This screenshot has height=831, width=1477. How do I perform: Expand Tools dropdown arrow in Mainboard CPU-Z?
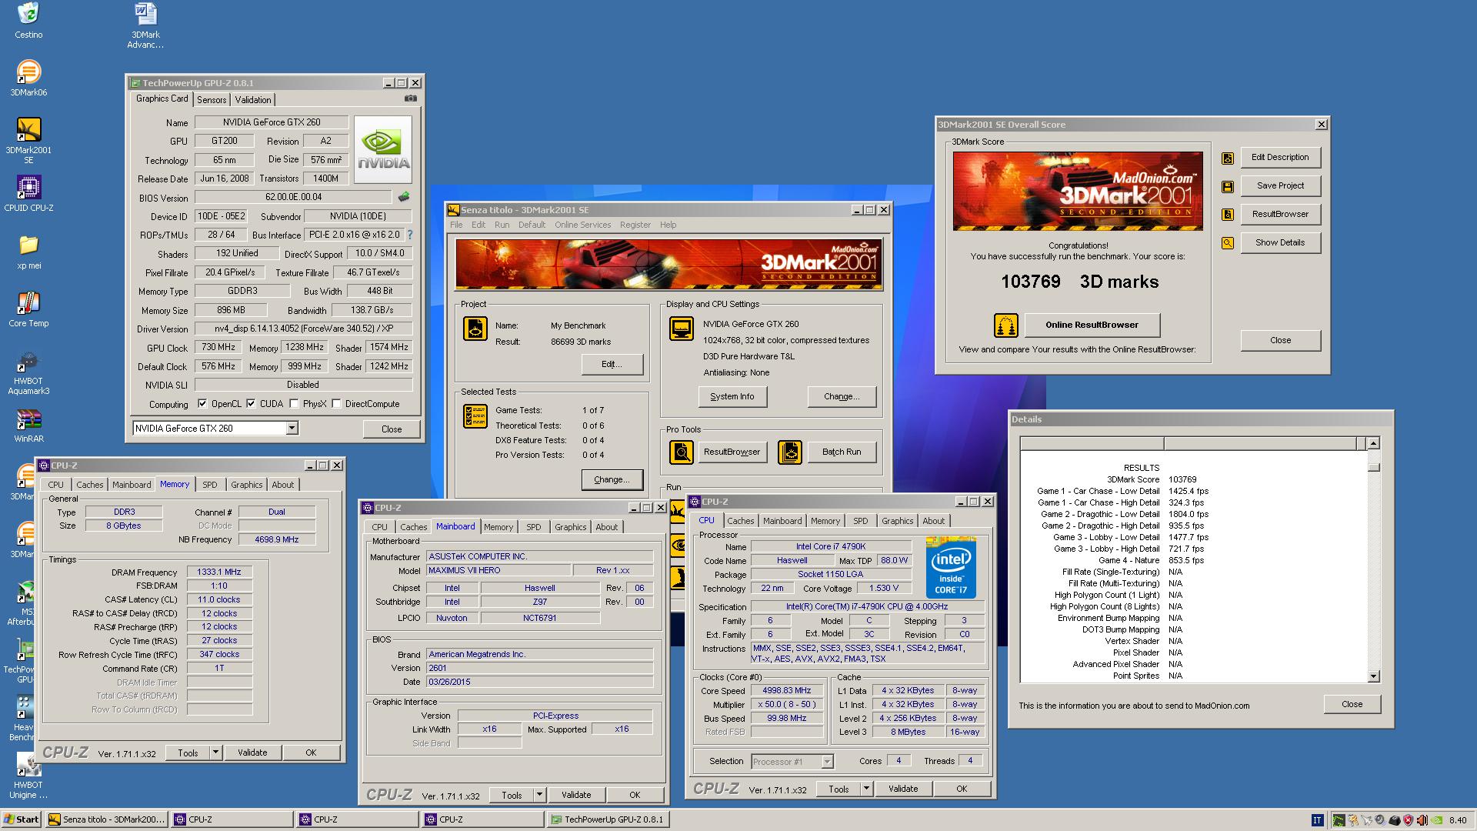click(539, 795)
